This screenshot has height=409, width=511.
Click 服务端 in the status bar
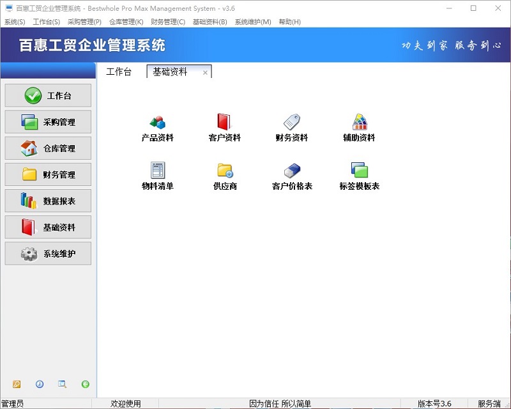(489, 404)
